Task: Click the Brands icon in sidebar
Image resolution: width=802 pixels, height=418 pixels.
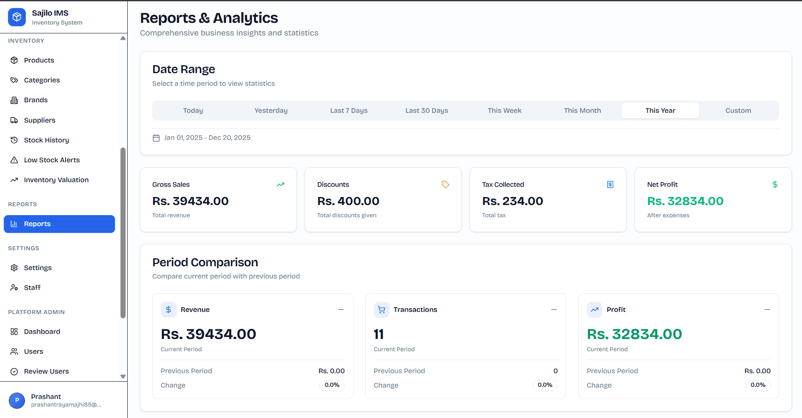Action: [14, 100]
